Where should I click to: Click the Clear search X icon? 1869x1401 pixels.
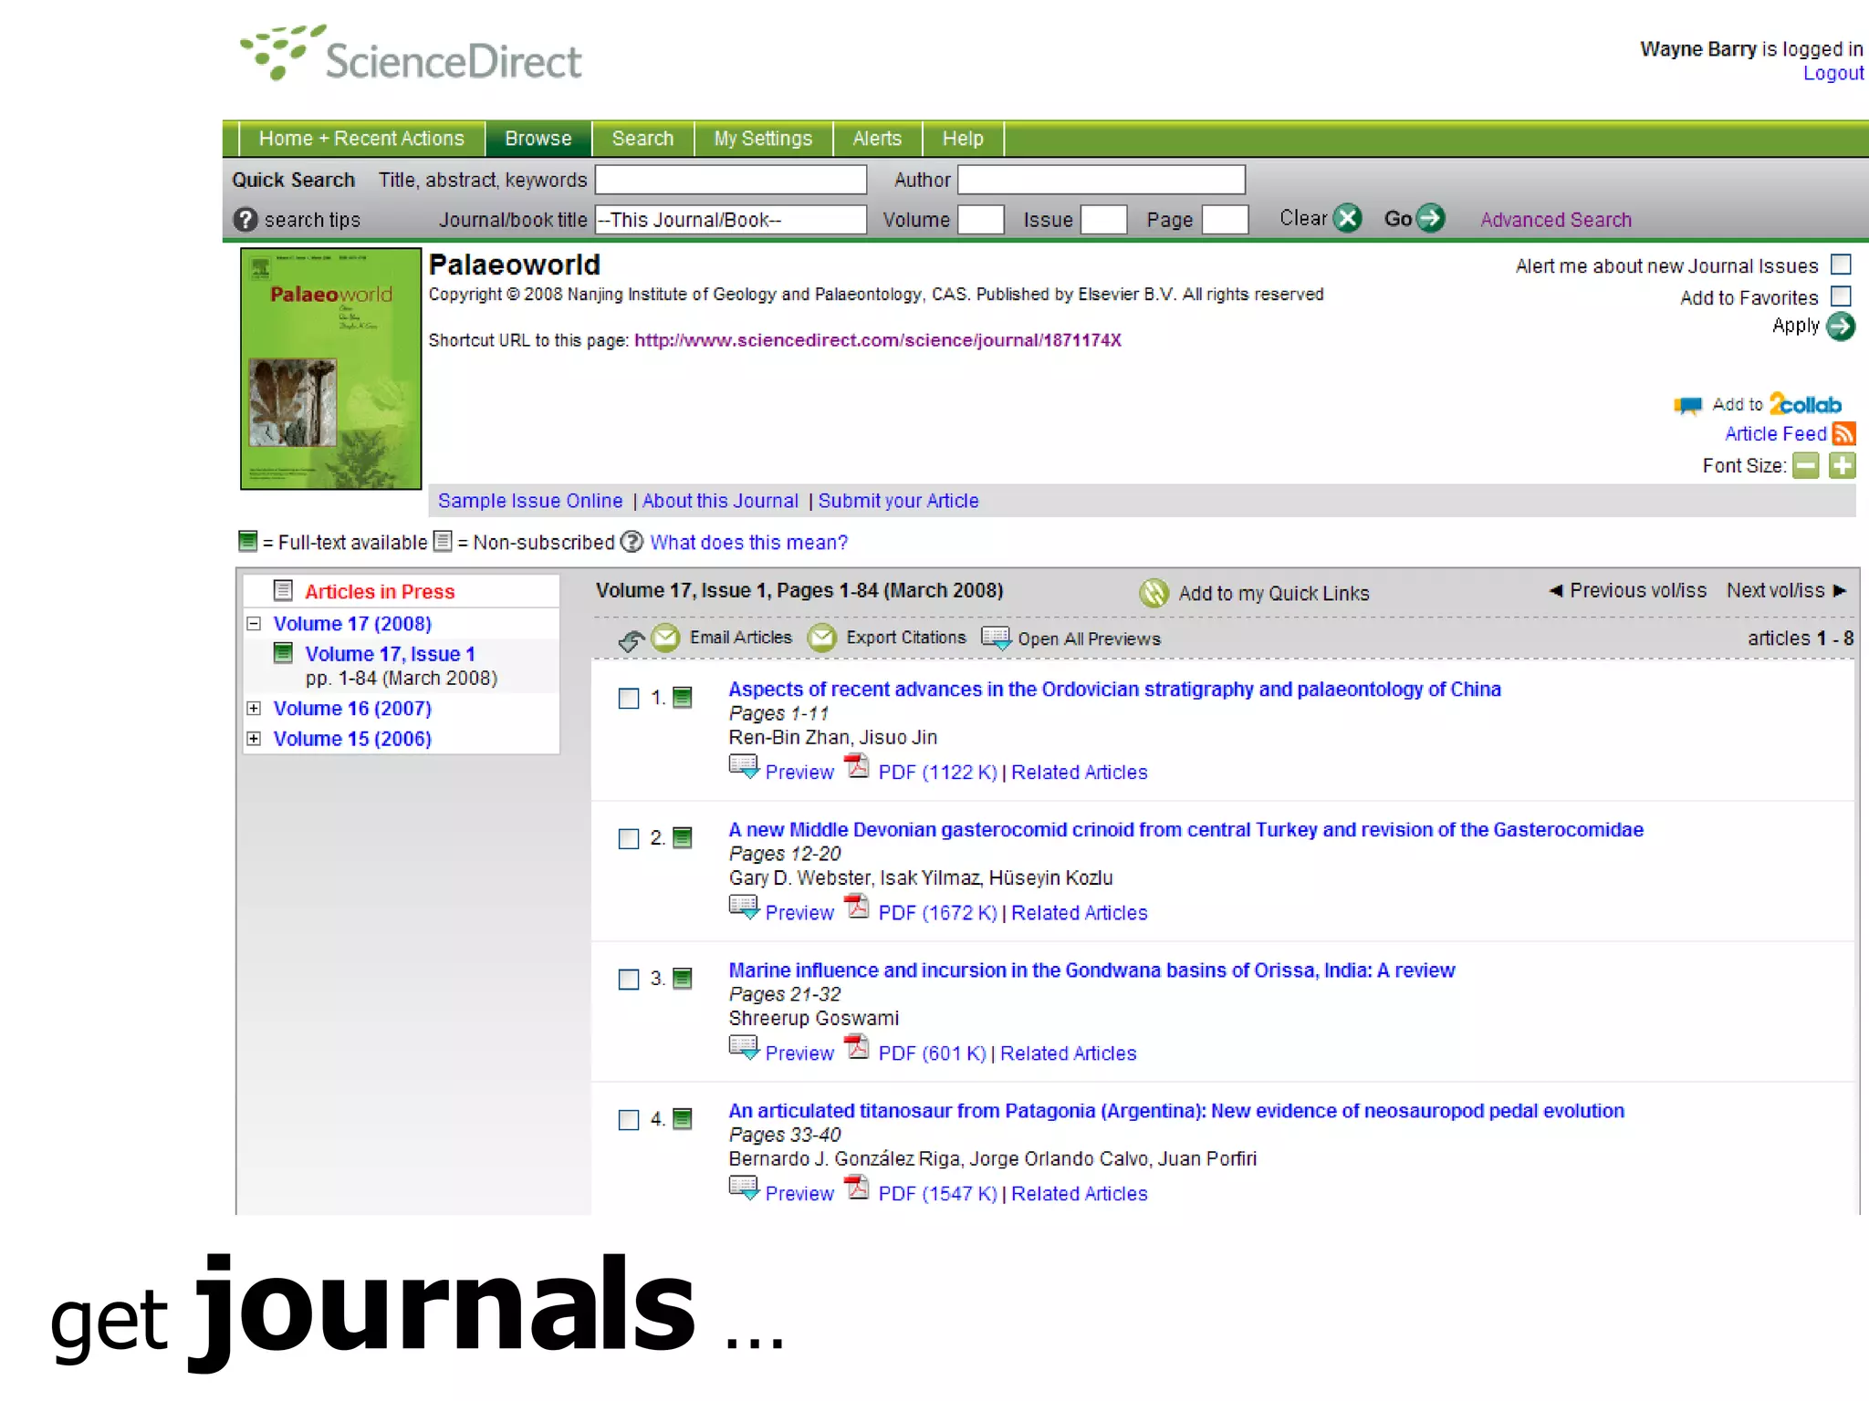pos(1347,218)
